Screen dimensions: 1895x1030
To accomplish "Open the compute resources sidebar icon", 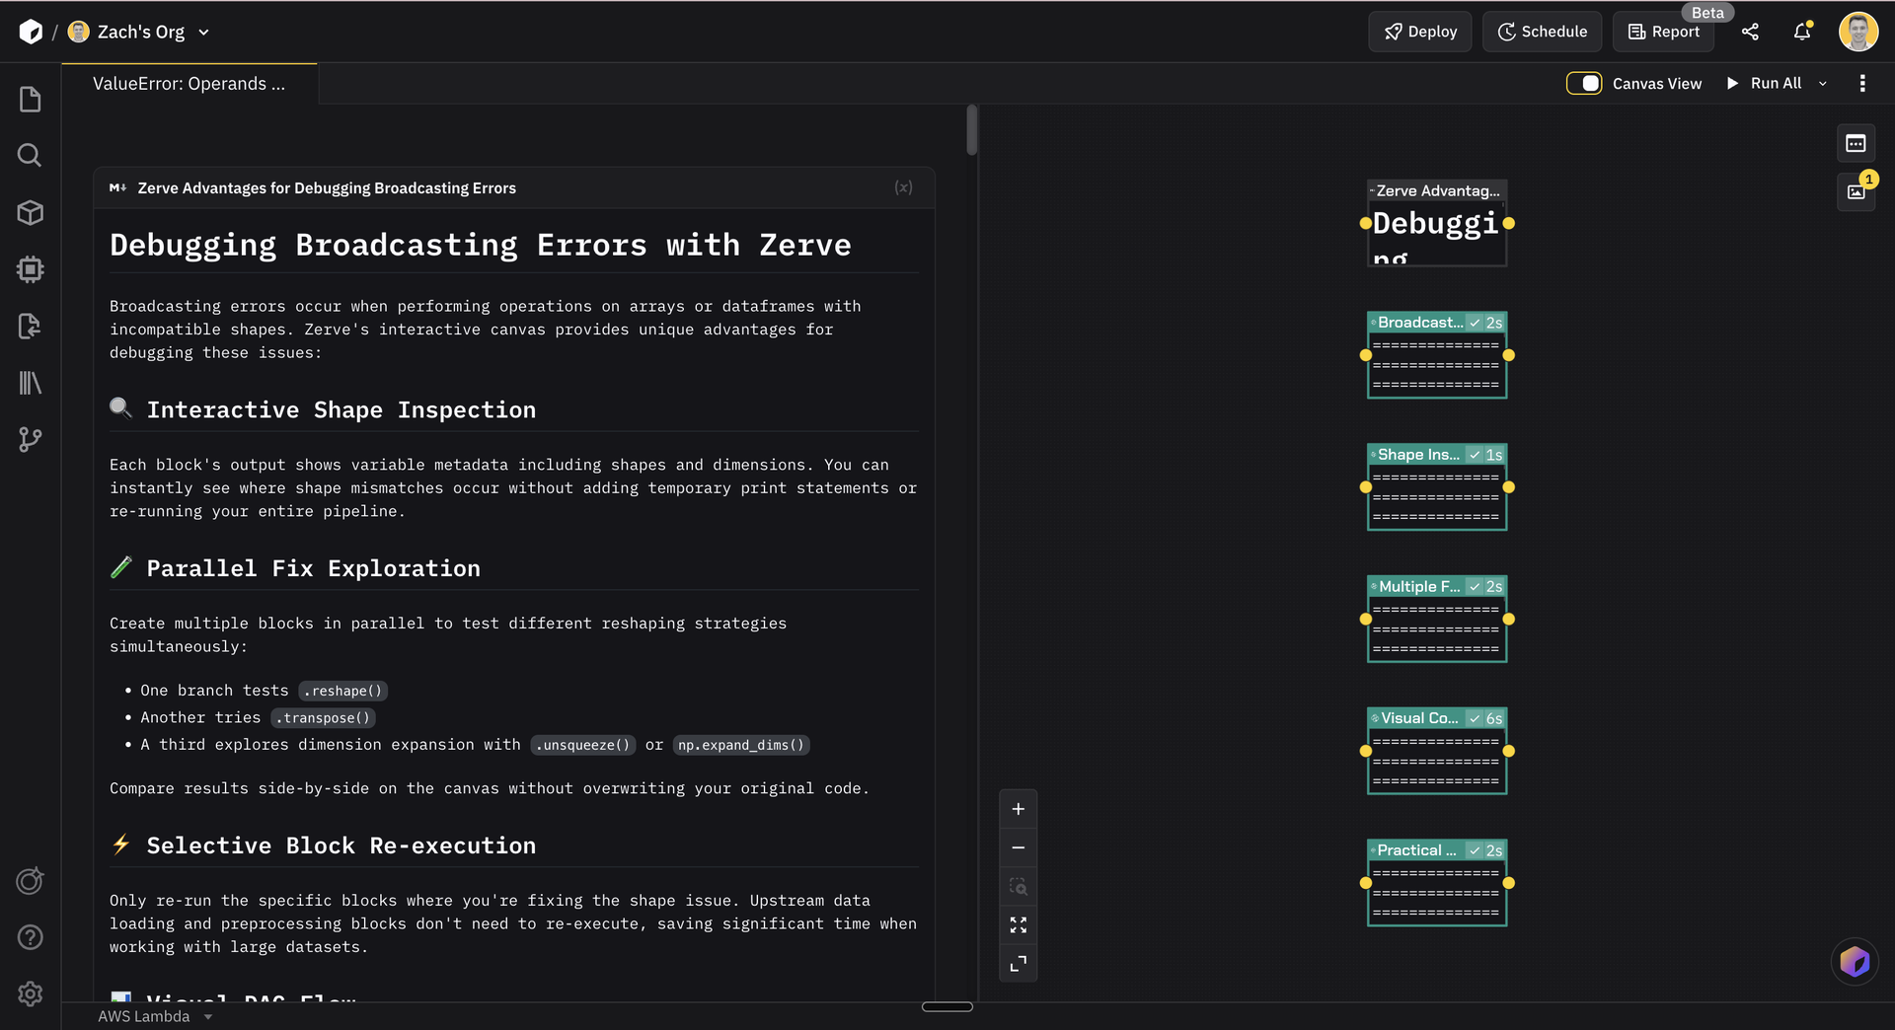I will coord(30,269).
